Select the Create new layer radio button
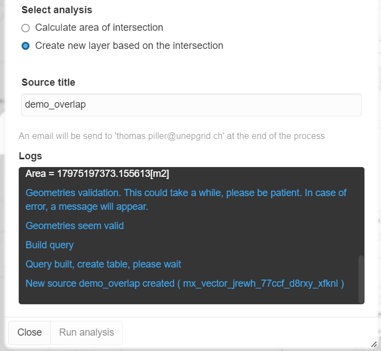The image size is (381, 351). [25, 46]
